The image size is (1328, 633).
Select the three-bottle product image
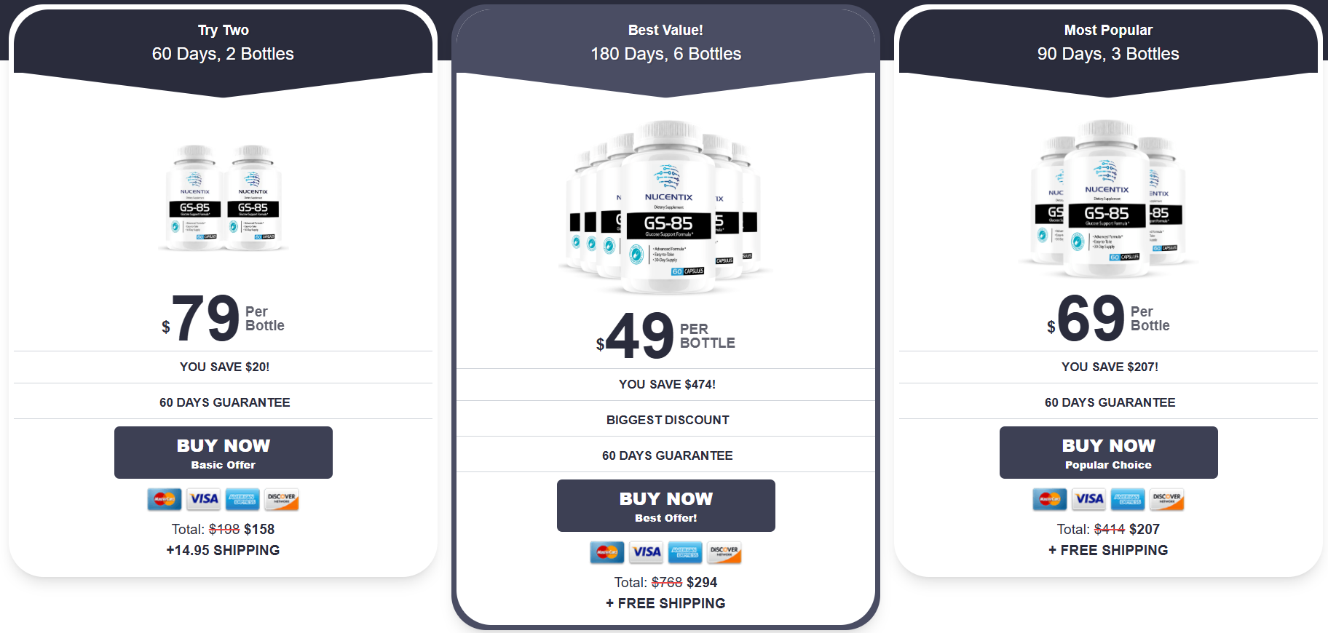click(x=1108, y=199)
